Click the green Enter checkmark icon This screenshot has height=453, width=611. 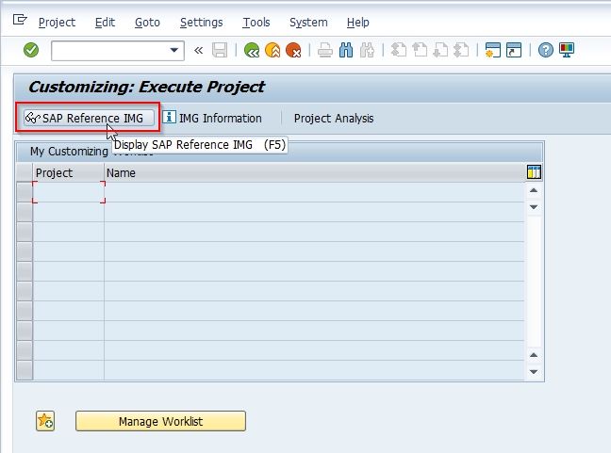(31, 50)
